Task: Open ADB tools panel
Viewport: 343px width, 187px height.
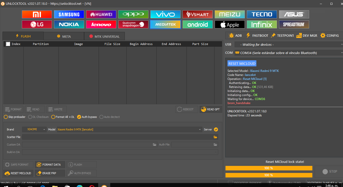Action: pos(235,35)
